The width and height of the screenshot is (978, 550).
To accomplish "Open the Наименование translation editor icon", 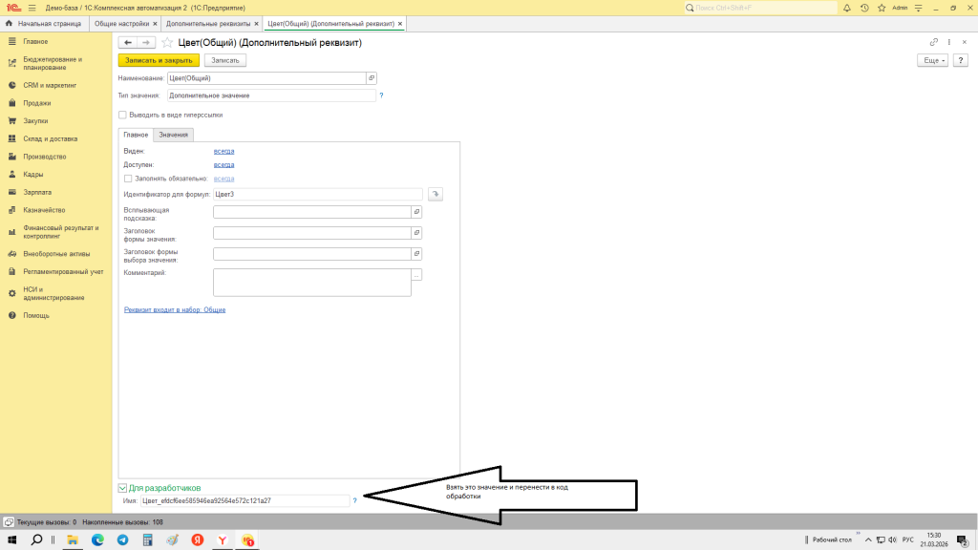I will 372,78.
